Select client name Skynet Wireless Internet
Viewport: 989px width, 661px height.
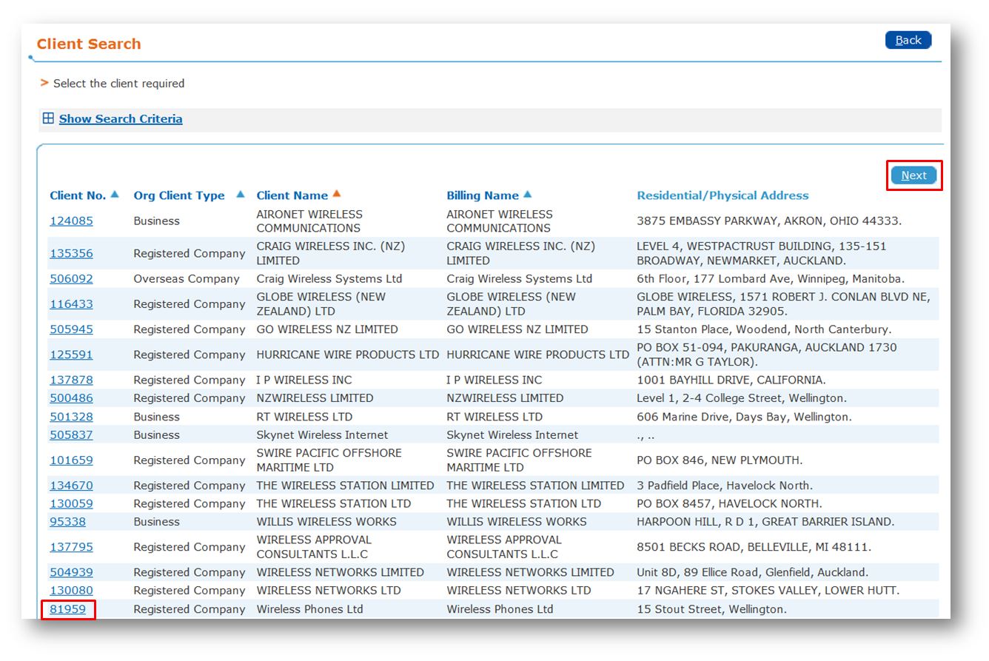322,434
